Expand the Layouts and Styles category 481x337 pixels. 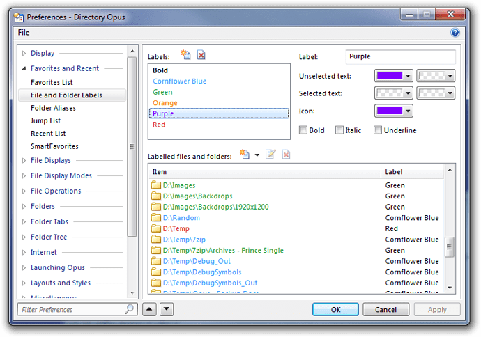(24, 283)
